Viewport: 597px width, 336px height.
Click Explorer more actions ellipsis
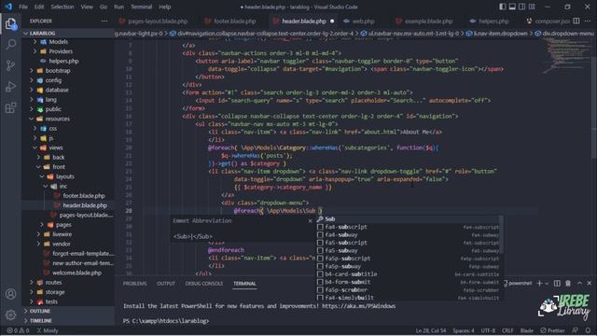pos(104,21)
